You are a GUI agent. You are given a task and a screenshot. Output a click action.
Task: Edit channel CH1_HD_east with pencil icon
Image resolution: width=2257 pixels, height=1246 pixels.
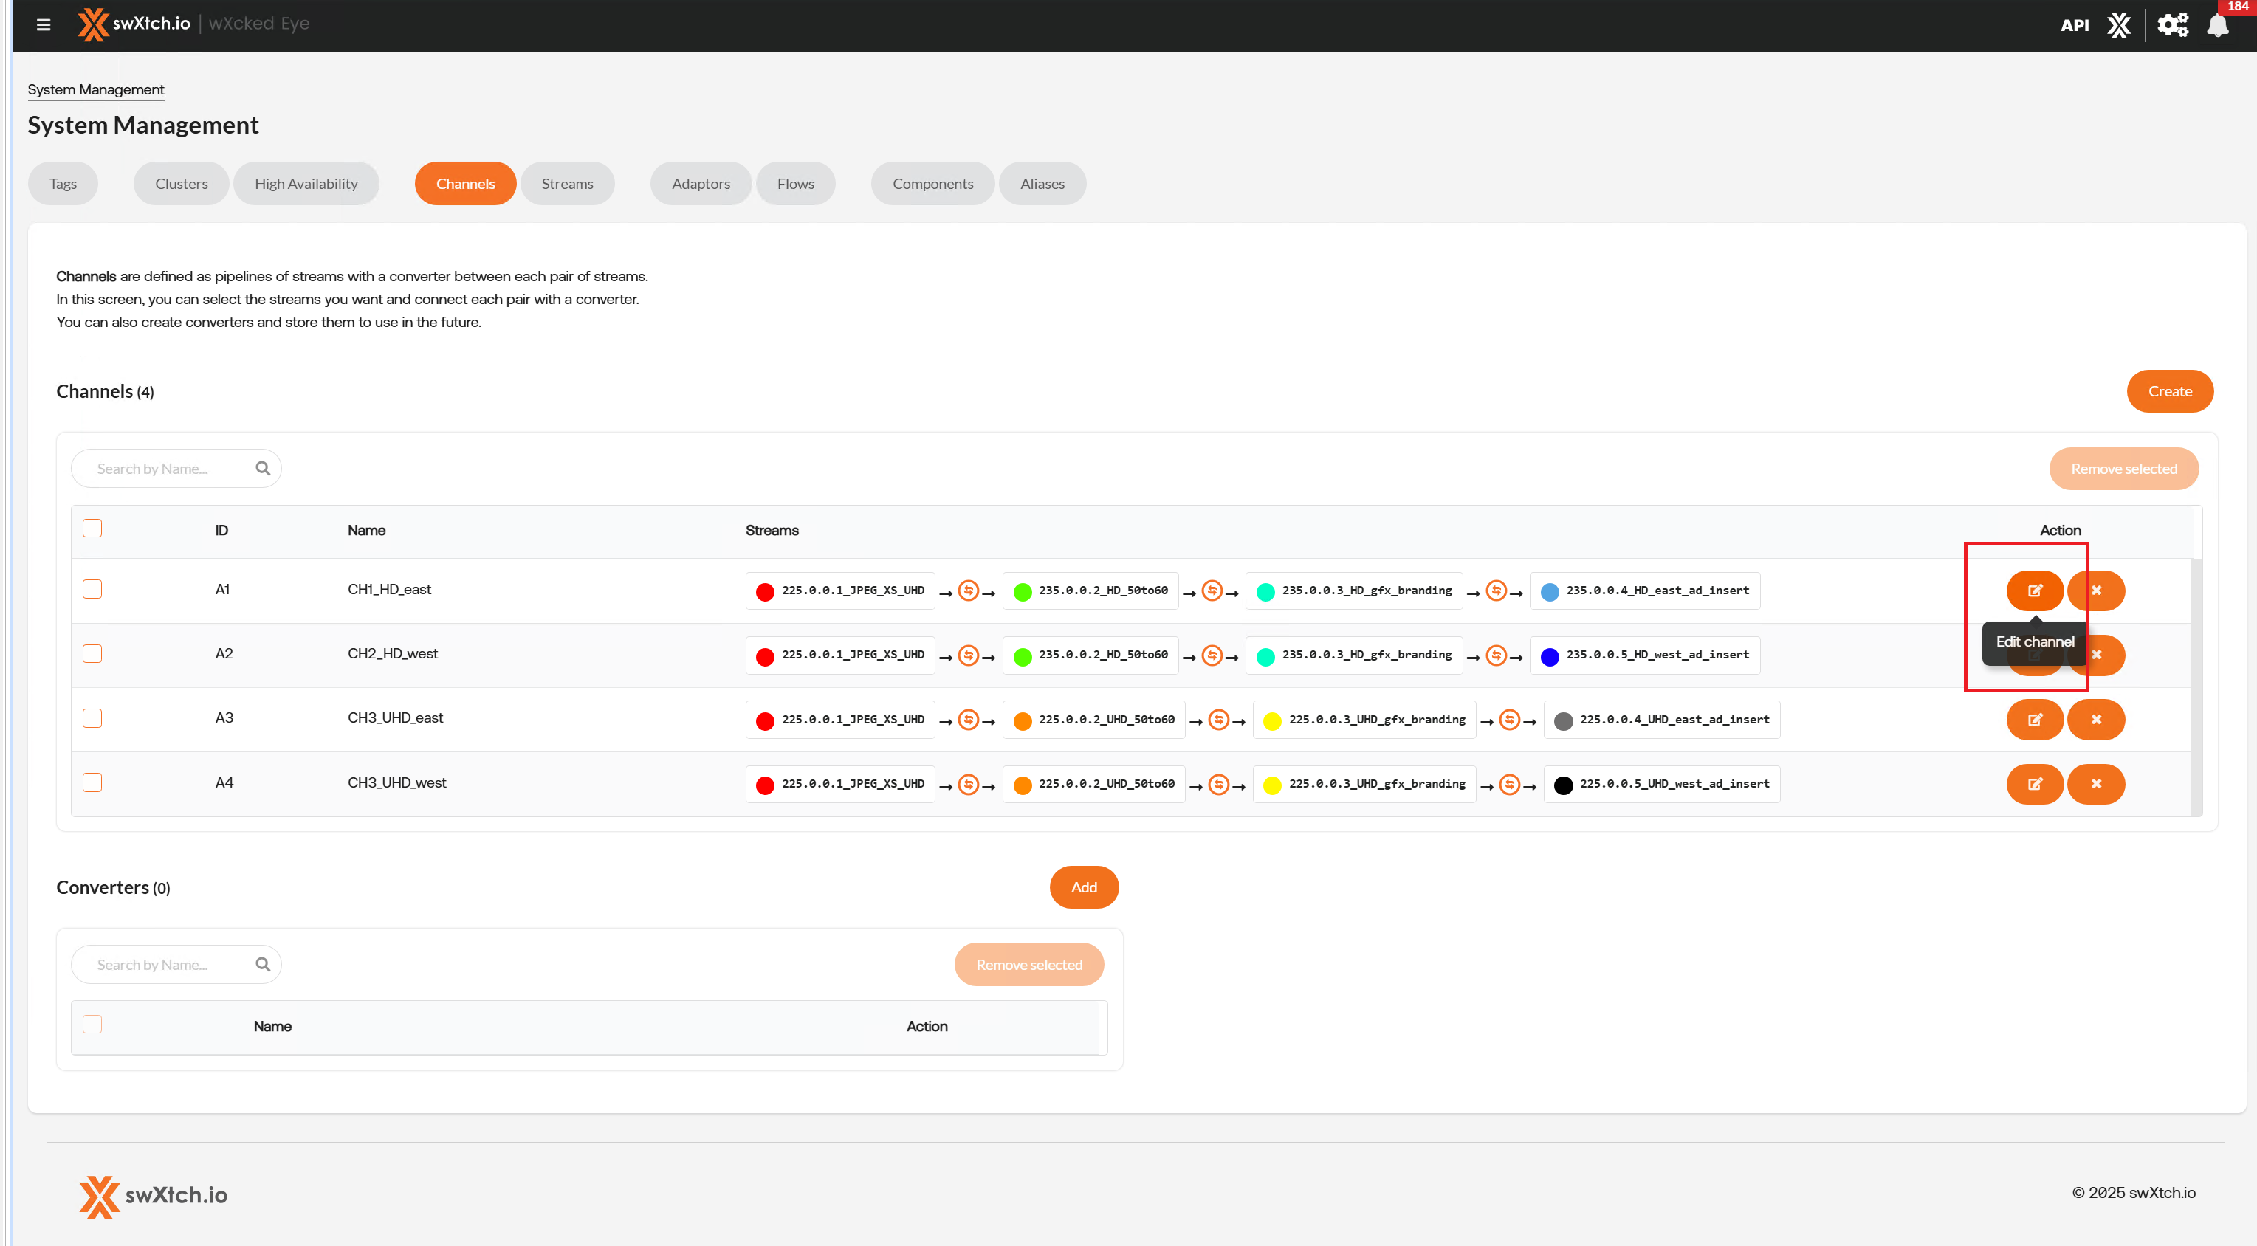click(x=2035, y=591)
